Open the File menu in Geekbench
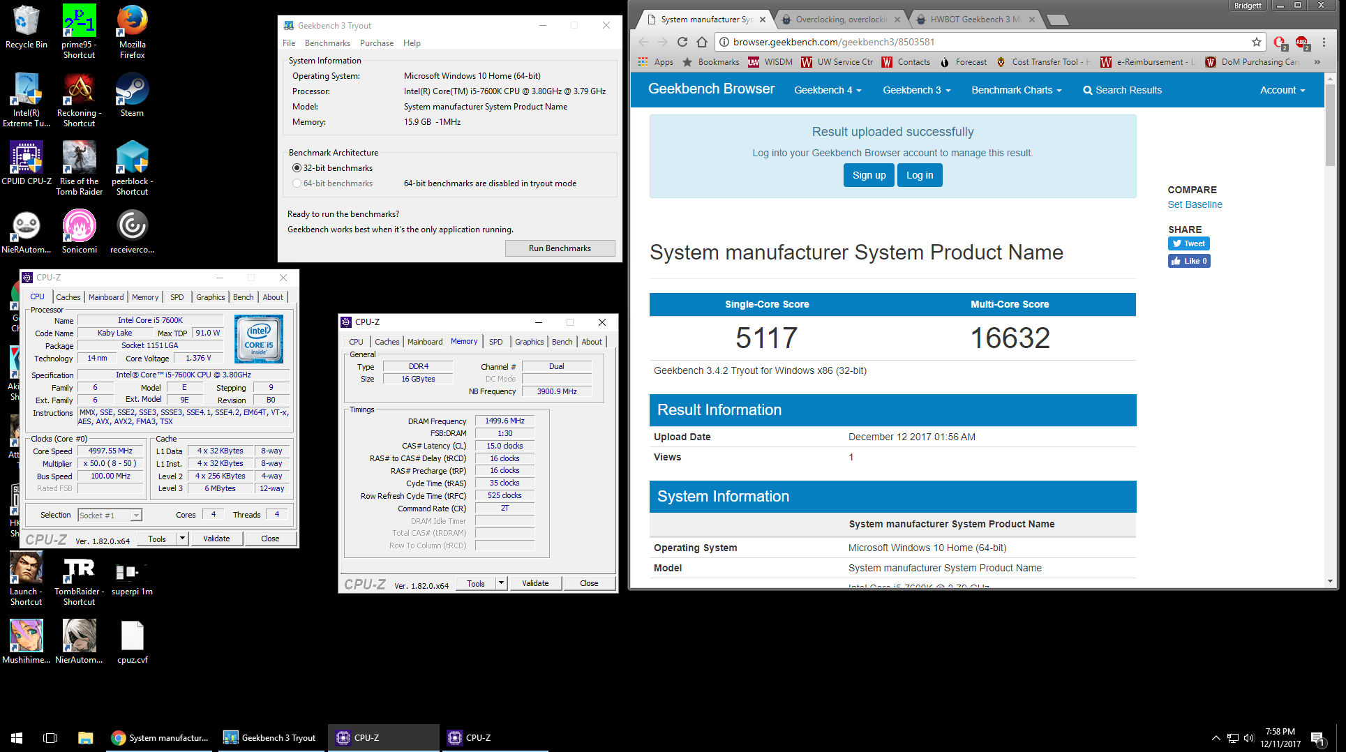1346x752 pixels. (289, 43)
